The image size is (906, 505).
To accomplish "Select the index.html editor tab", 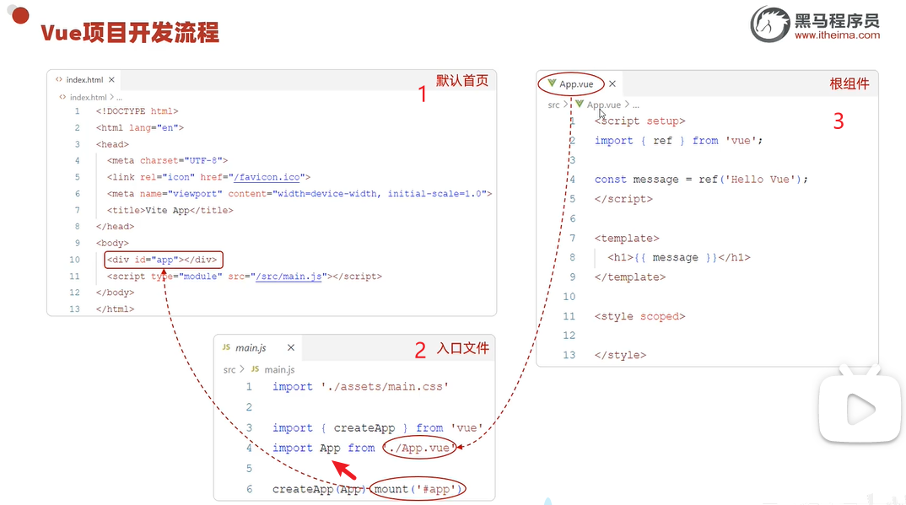I will (x=84, y=79).
